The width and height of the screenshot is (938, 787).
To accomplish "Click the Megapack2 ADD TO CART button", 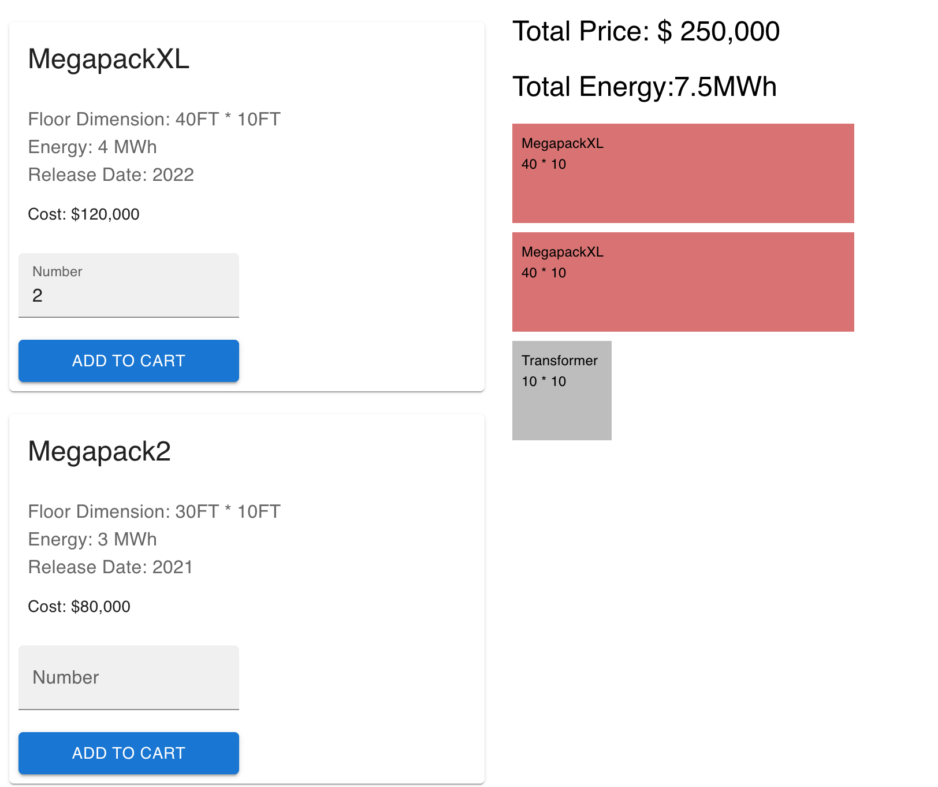I will pos(128,753).
